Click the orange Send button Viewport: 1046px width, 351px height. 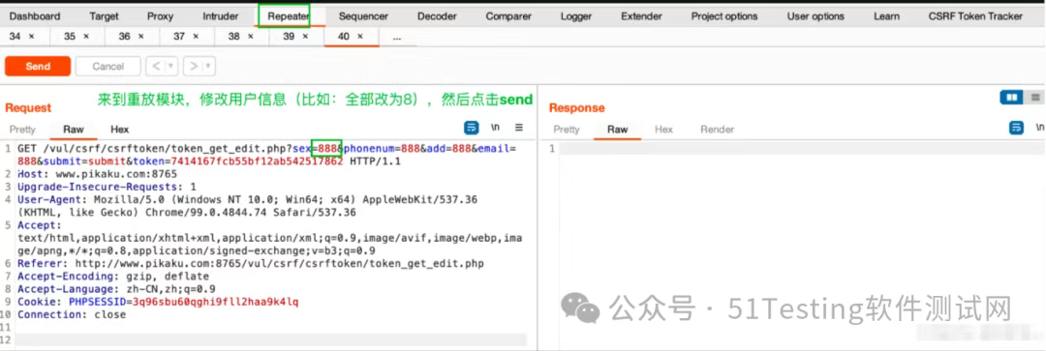[38, 66]
